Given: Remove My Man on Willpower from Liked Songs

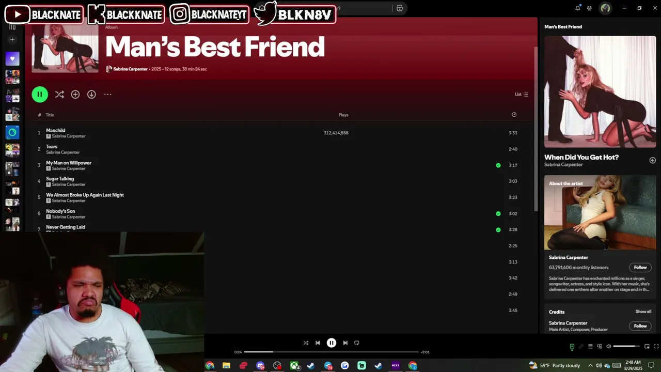Looking at the screenshot, I should 498,165.
